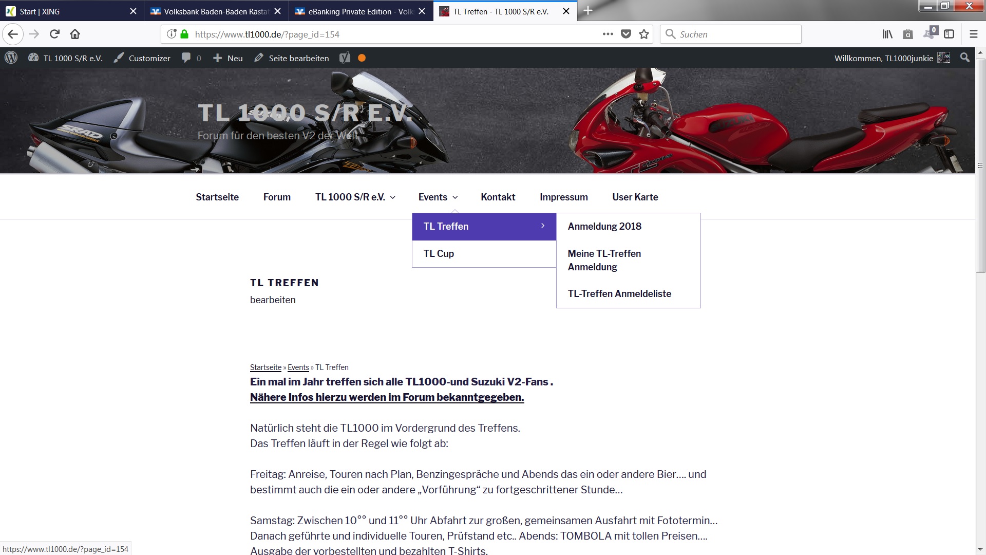Click the page vertical scrollbar thumb
986x555 pixels.
click(980, 164)
